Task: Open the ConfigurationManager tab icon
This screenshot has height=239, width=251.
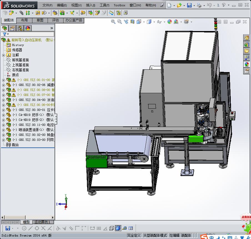Action: tap(20, 28)
